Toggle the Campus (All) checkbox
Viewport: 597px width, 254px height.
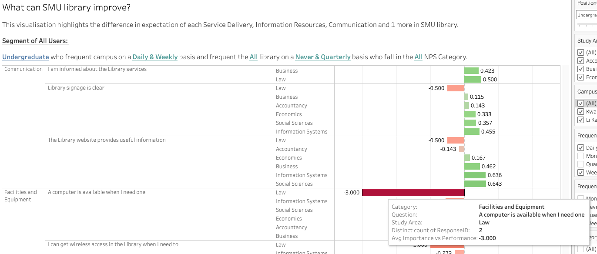point(580,104)
